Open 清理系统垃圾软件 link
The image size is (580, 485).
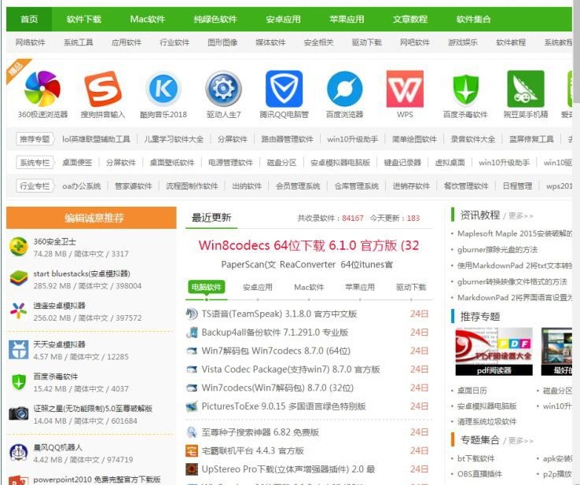tap(486, 421)
